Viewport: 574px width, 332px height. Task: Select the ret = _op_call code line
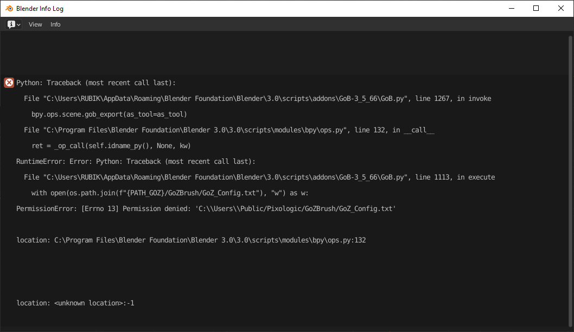coord(111,146)
